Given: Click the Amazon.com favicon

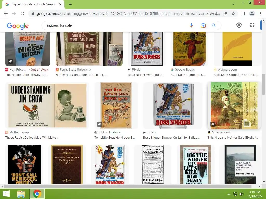Looking at the screenshot, I should click(x=209, y=132).
